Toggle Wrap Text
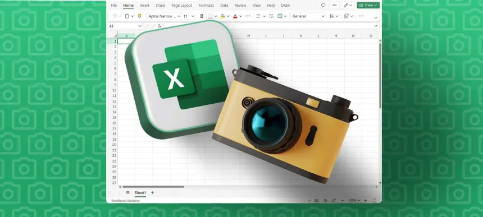The width and height of the screenshot is (483, 217). (271, 16)
